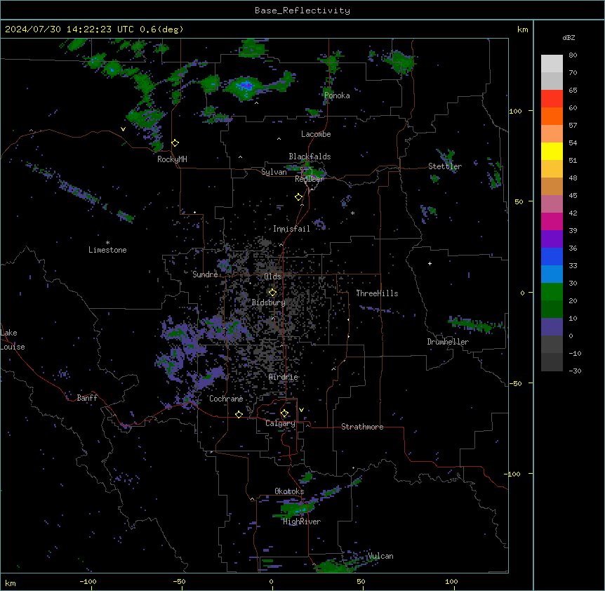Click the Innisfail city label

click(x=291, y=229)
